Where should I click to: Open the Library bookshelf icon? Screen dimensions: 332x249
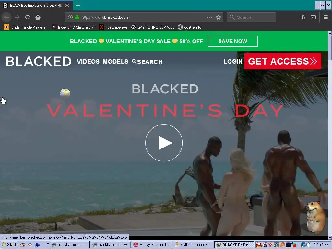(x=303, y=17)
